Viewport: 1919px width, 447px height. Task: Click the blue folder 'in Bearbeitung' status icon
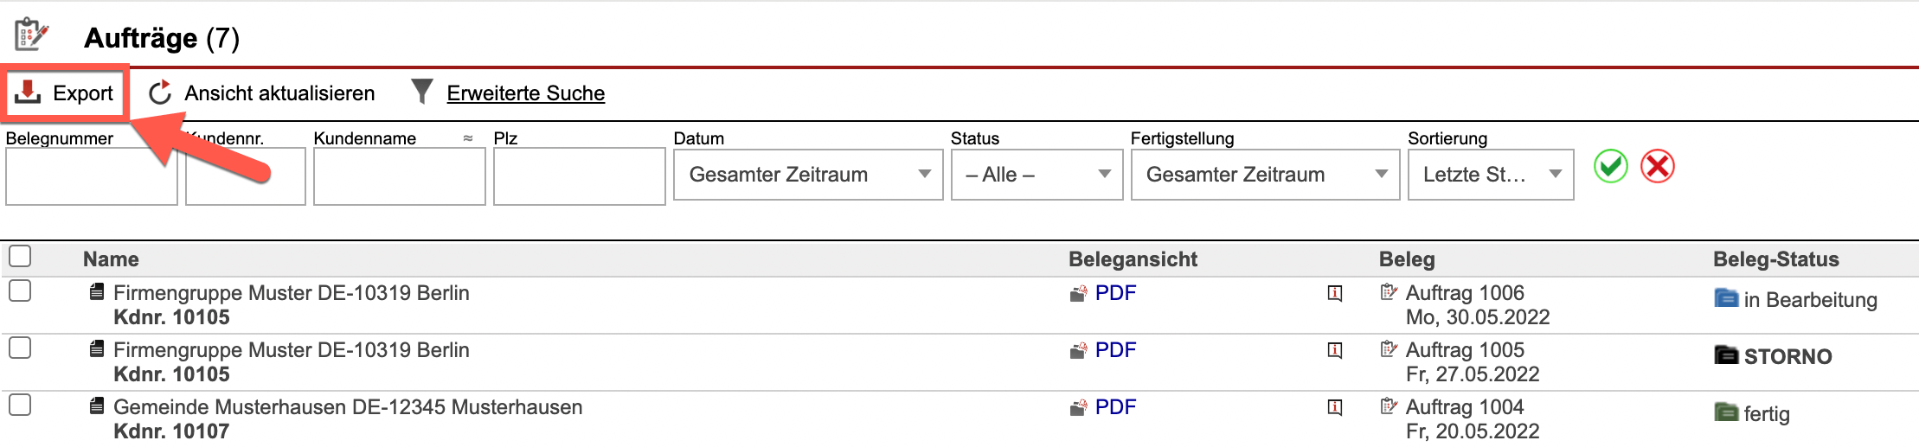pos(1725,298)
